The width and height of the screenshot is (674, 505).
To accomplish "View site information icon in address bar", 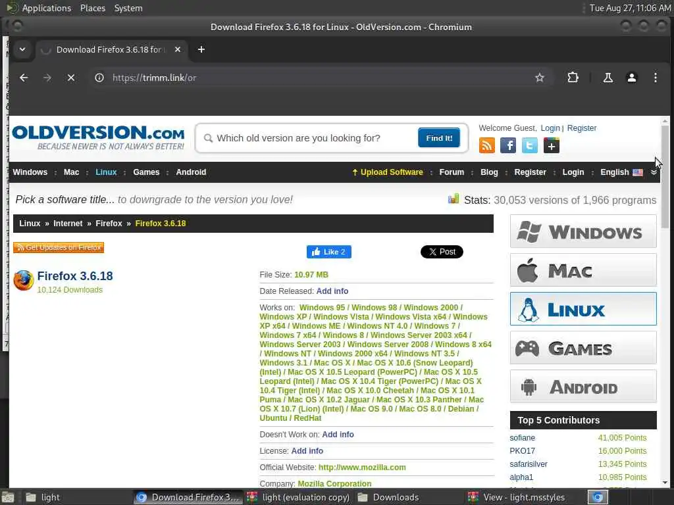I will point(99,78).
